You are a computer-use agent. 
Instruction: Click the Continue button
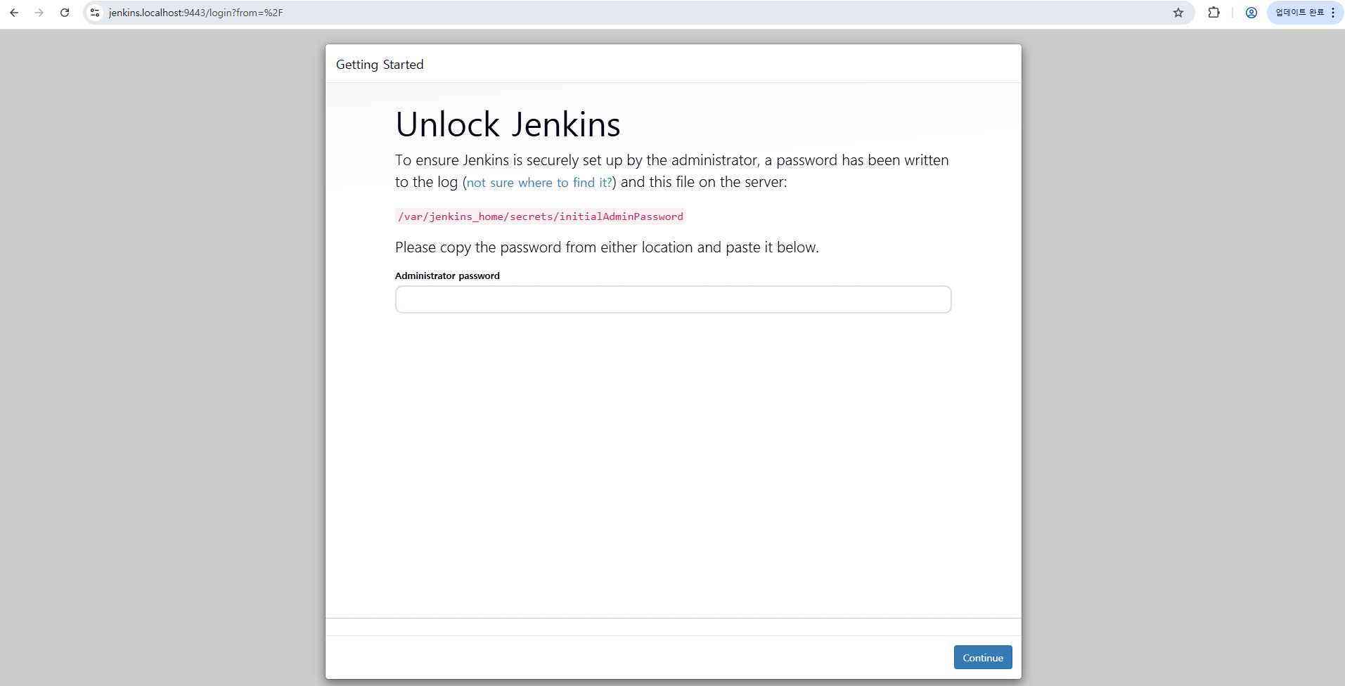pyautogui.click(x=983, y=658)
